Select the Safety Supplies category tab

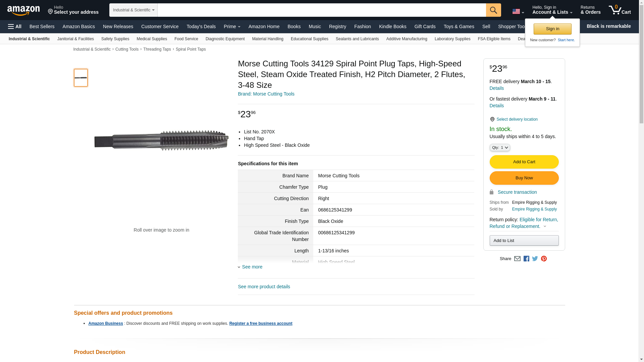pyautogui.click(x=115, y=39)
